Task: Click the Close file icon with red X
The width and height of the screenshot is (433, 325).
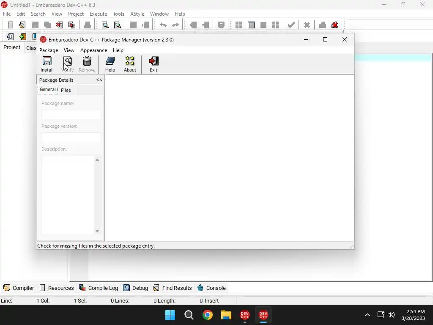Action: coord(59,25)
